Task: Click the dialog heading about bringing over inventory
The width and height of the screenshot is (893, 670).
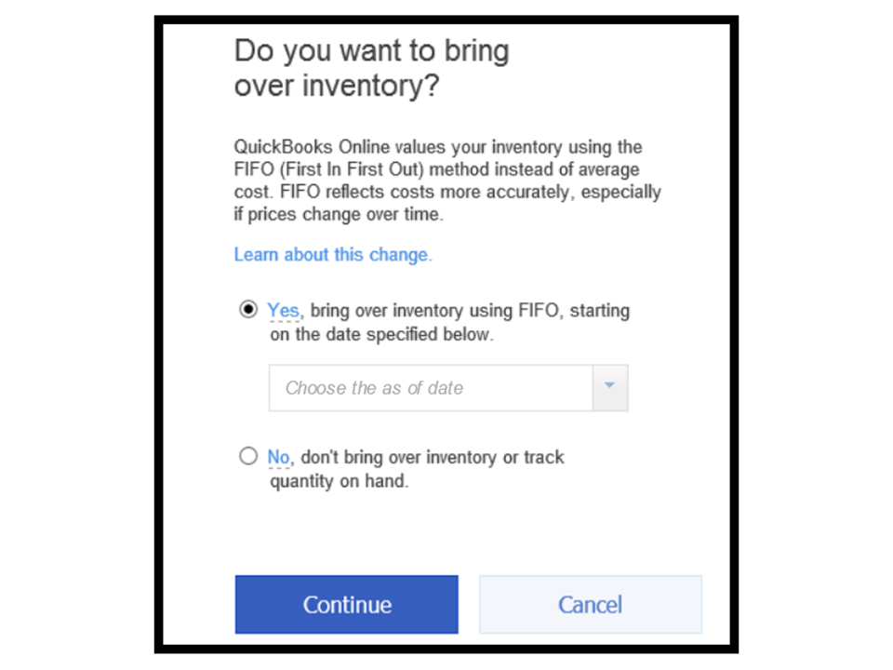Action: [371, 67]
